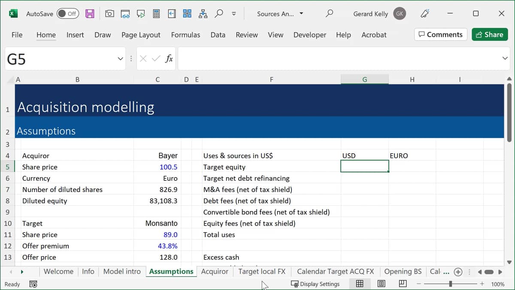
Task: Click the Name Box showing G5
Action: pos(60,59)
